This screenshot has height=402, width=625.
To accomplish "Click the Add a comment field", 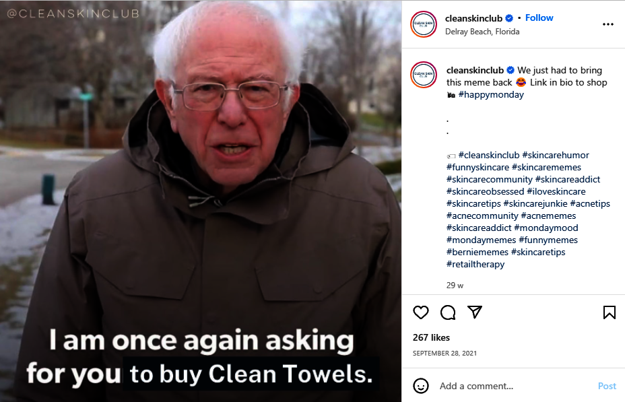I will tap(514, 386).
